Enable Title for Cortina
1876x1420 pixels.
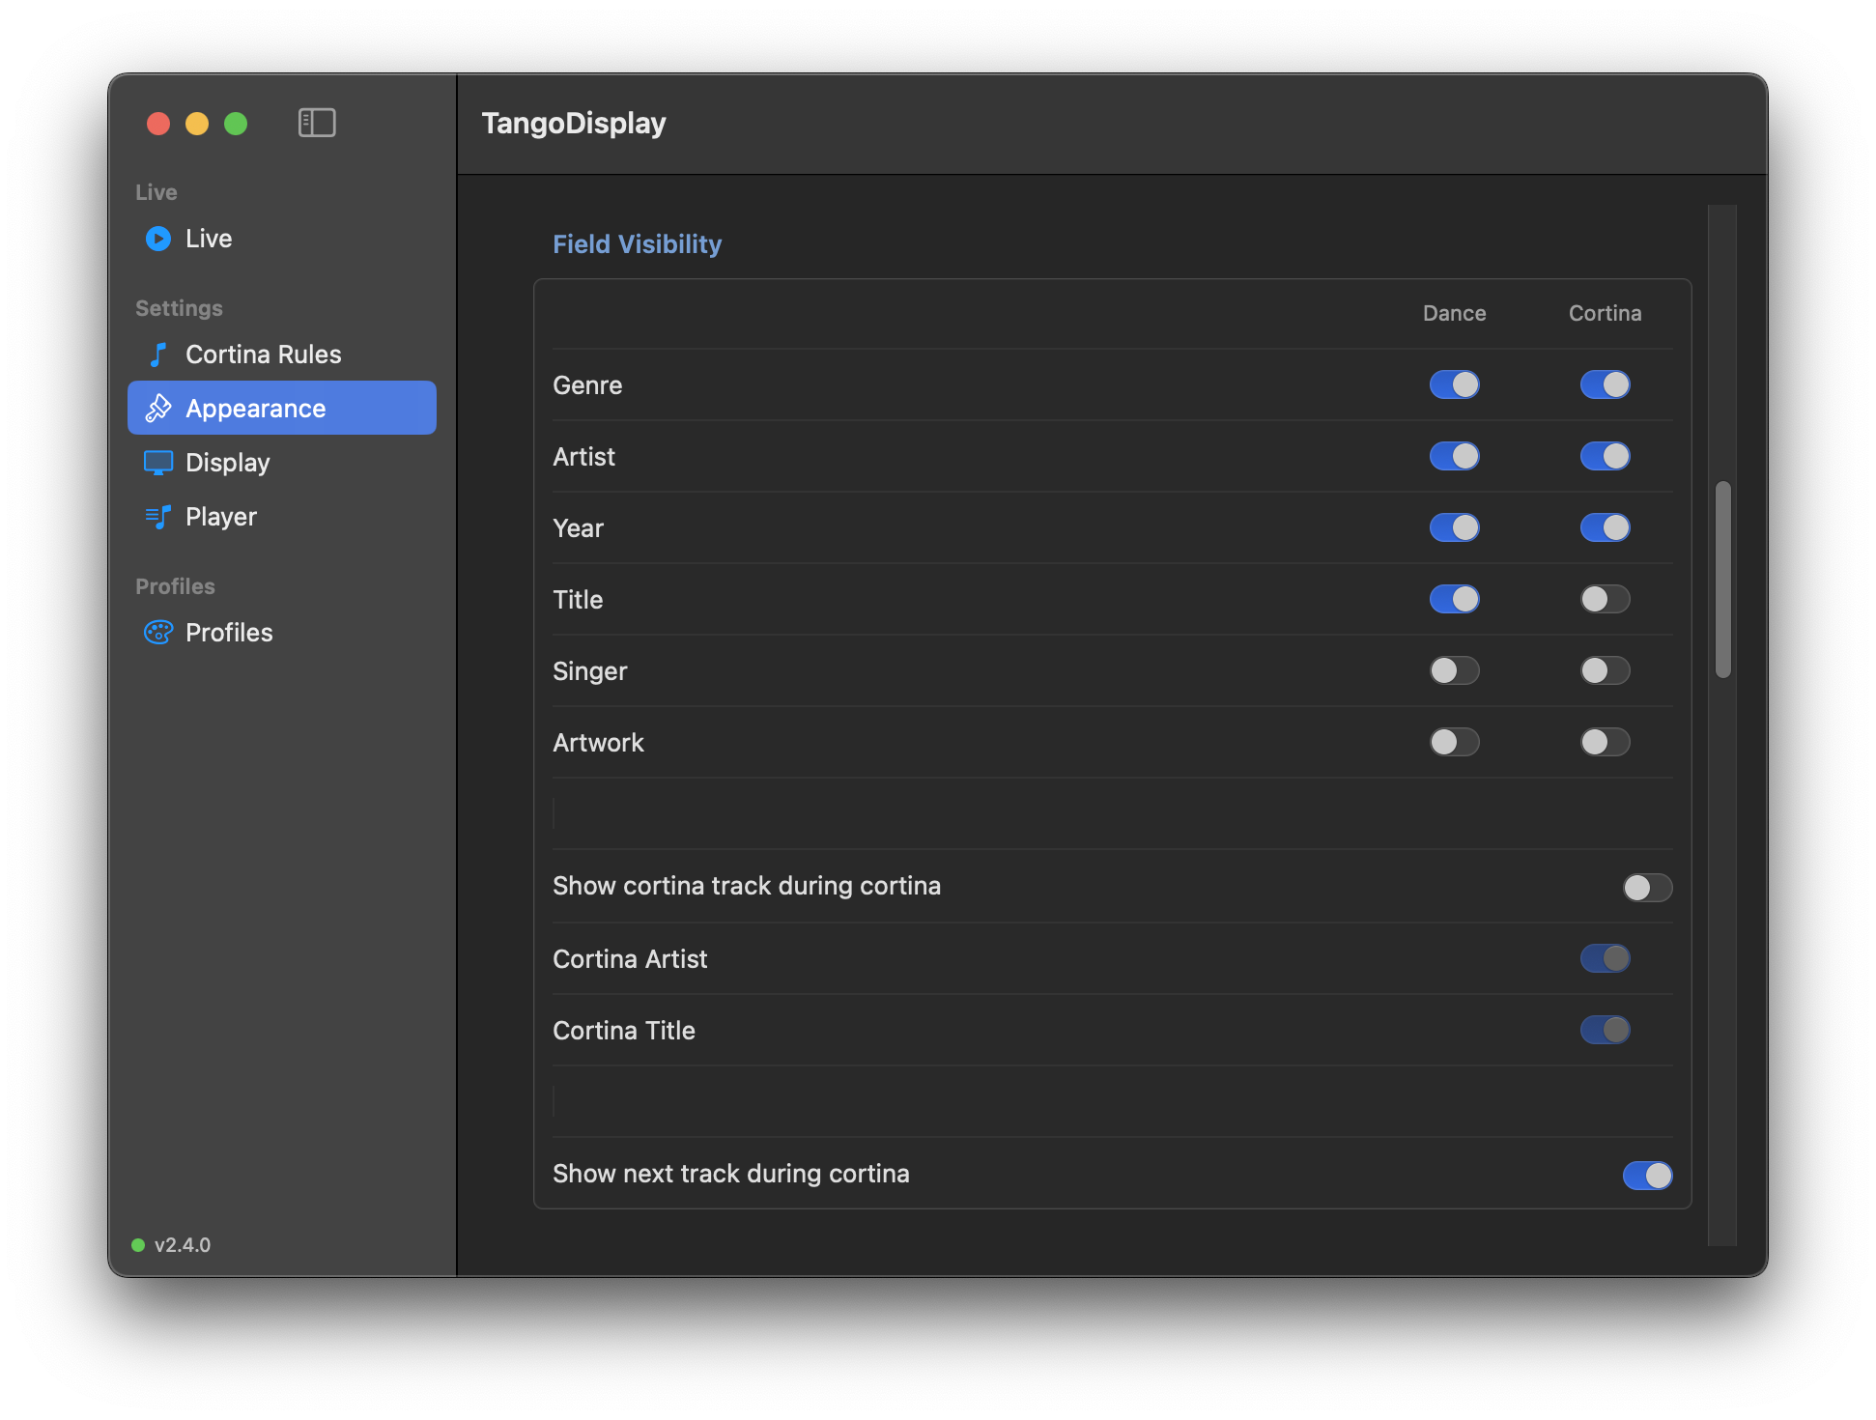click(x=1606, y=599)
